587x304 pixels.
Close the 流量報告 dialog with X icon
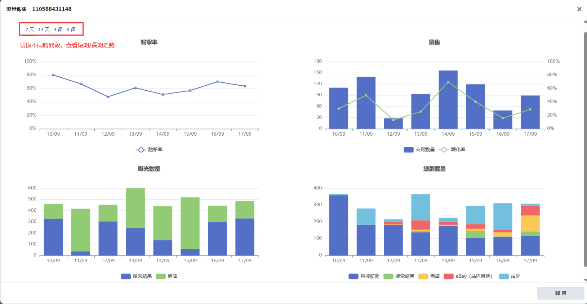[x=579, y=9]
